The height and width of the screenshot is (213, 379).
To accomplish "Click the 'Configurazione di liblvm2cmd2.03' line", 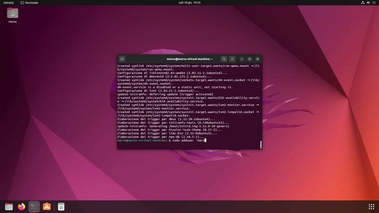I will point(172,73).
